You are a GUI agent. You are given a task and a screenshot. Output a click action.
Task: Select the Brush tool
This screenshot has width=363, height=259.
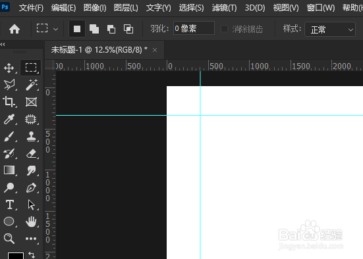coord(9,136)
